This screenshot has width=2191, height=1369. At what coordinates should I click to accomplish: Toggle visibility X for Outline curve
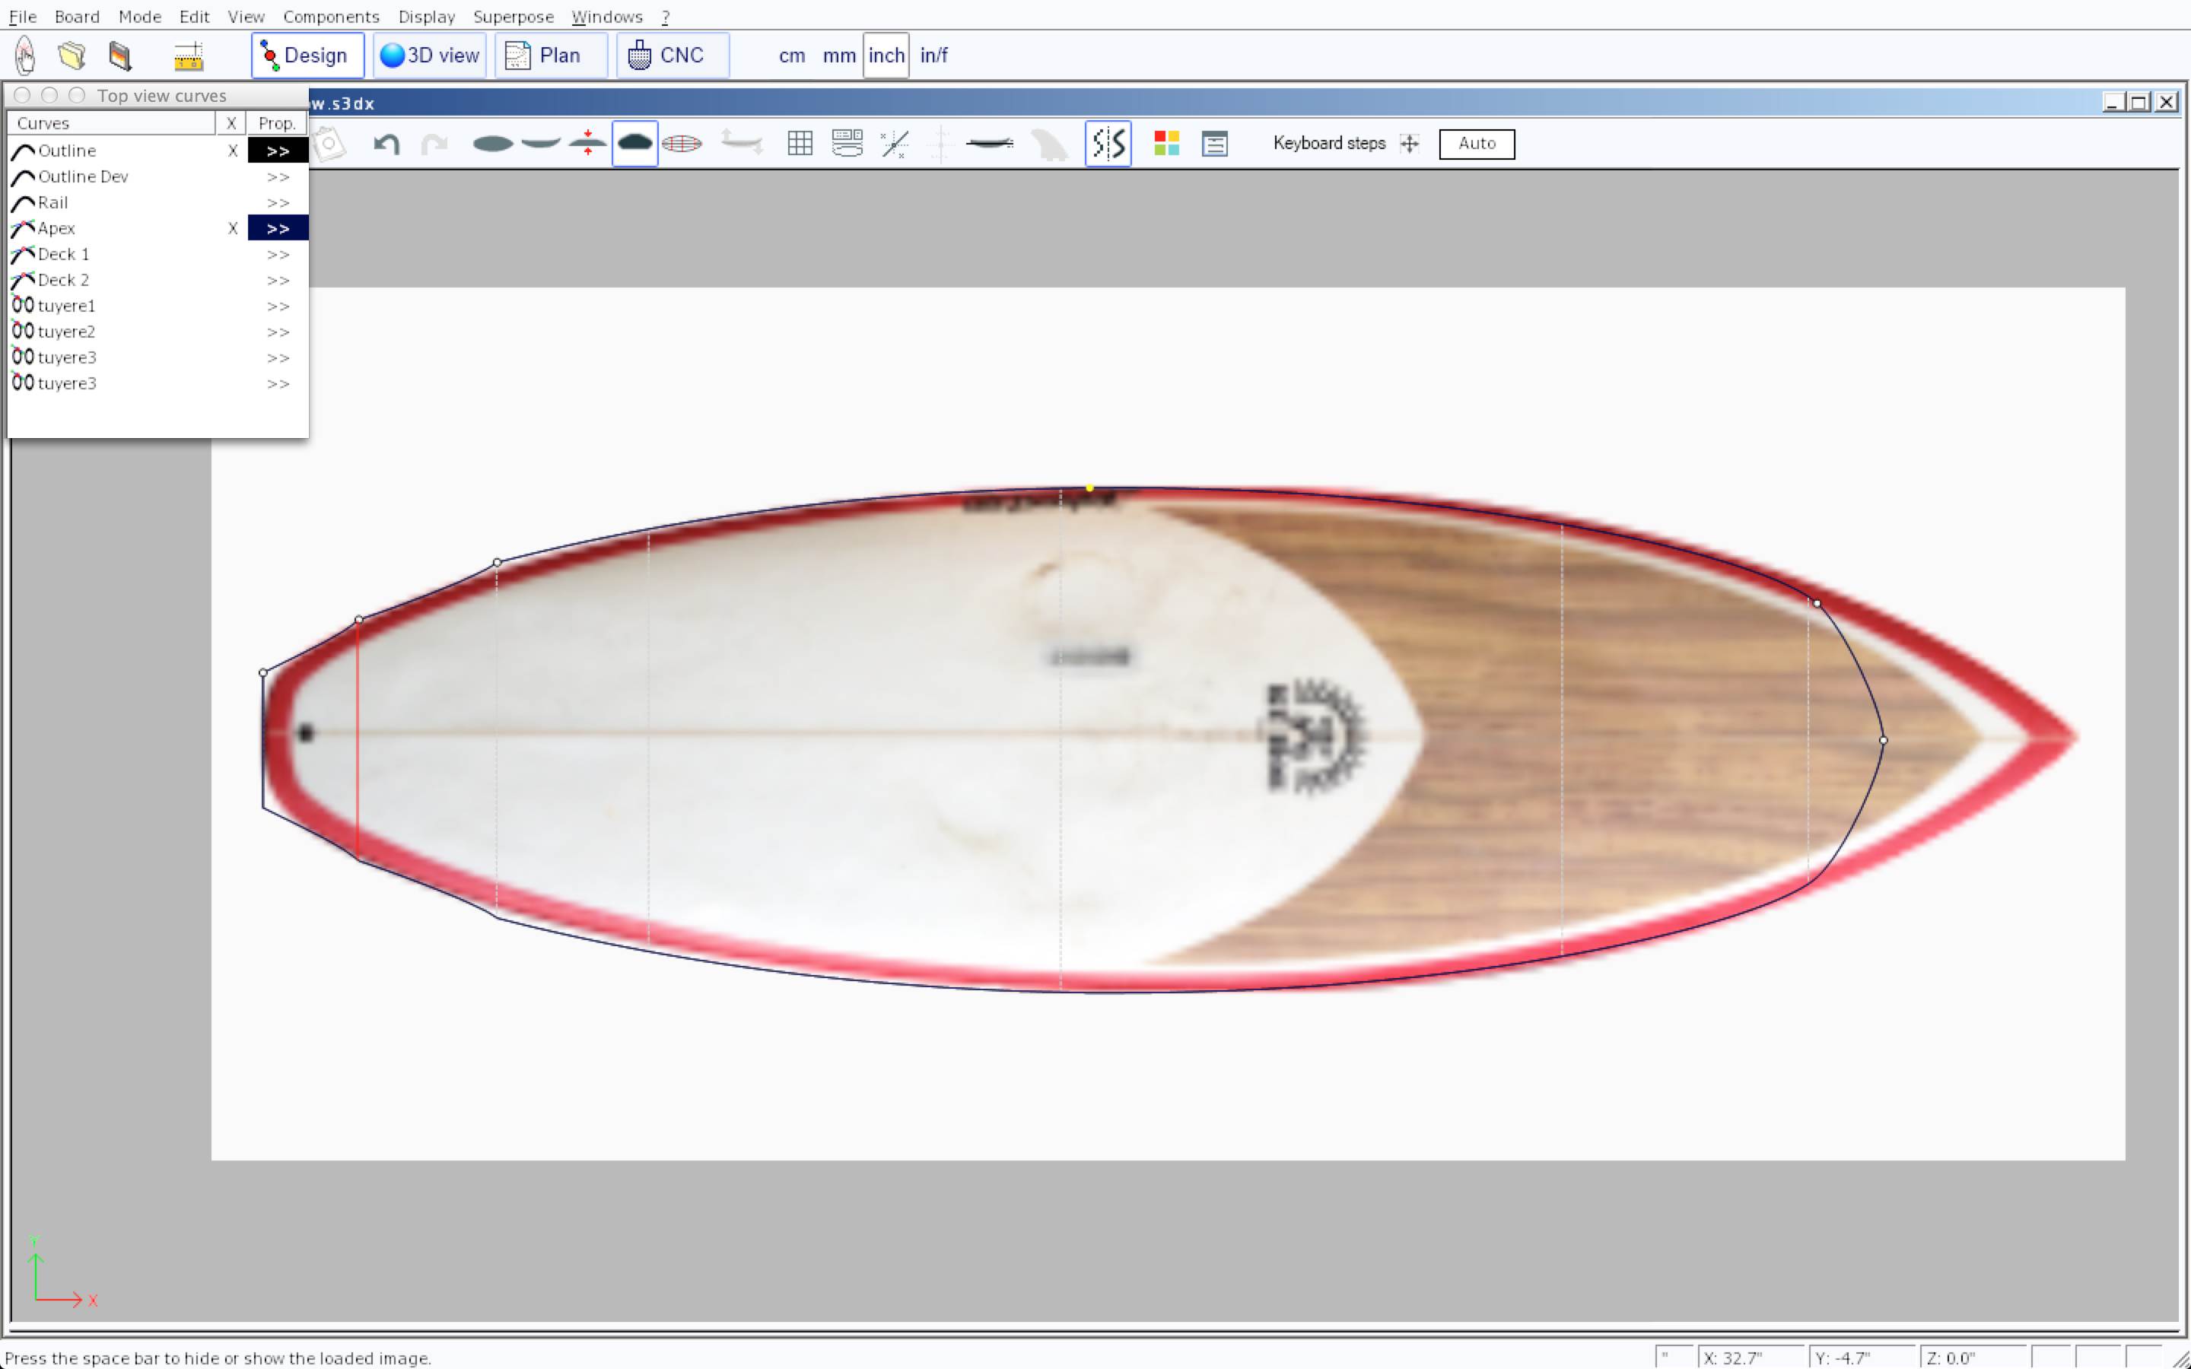[233, 151]
